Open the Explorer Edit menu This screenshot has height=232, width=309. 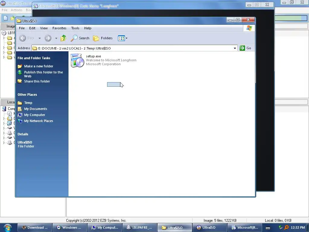(32, 28)
